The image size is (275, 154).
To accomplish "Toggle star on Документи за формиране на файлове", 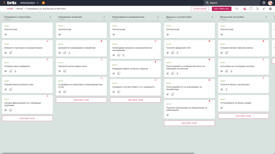I will pos(101,41).
